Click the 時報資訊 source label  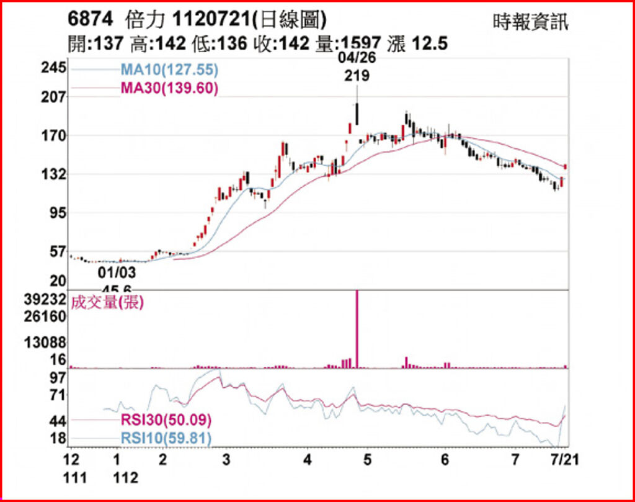(530, 22)
